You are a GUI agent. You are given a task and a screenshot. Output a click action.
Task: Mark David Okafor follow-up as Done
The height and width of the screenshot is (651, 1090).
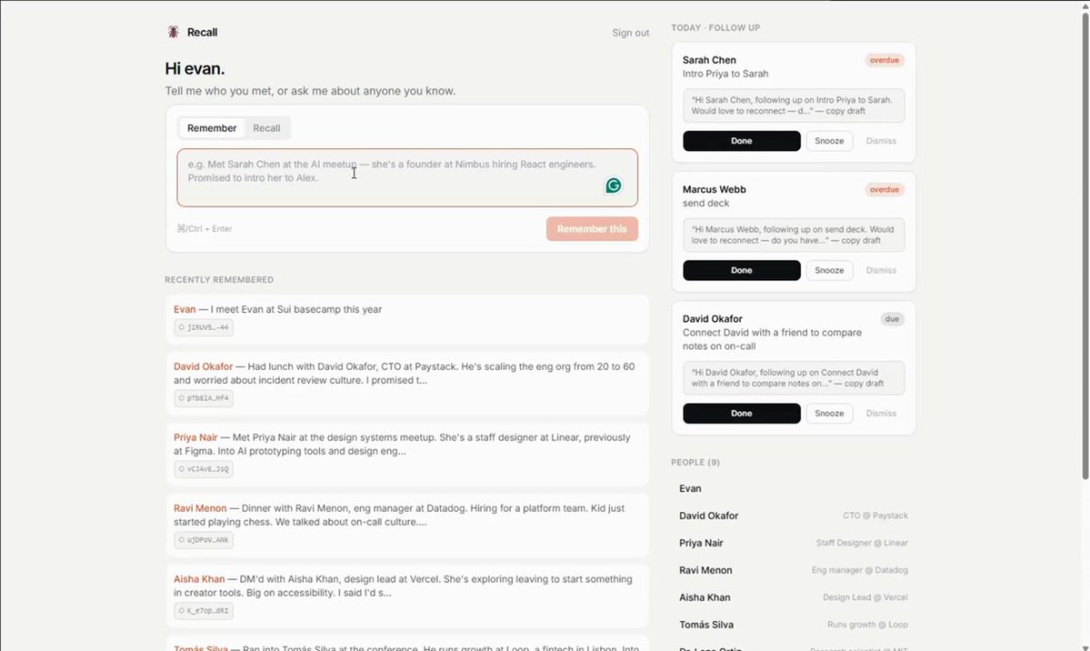coord(741,413)
